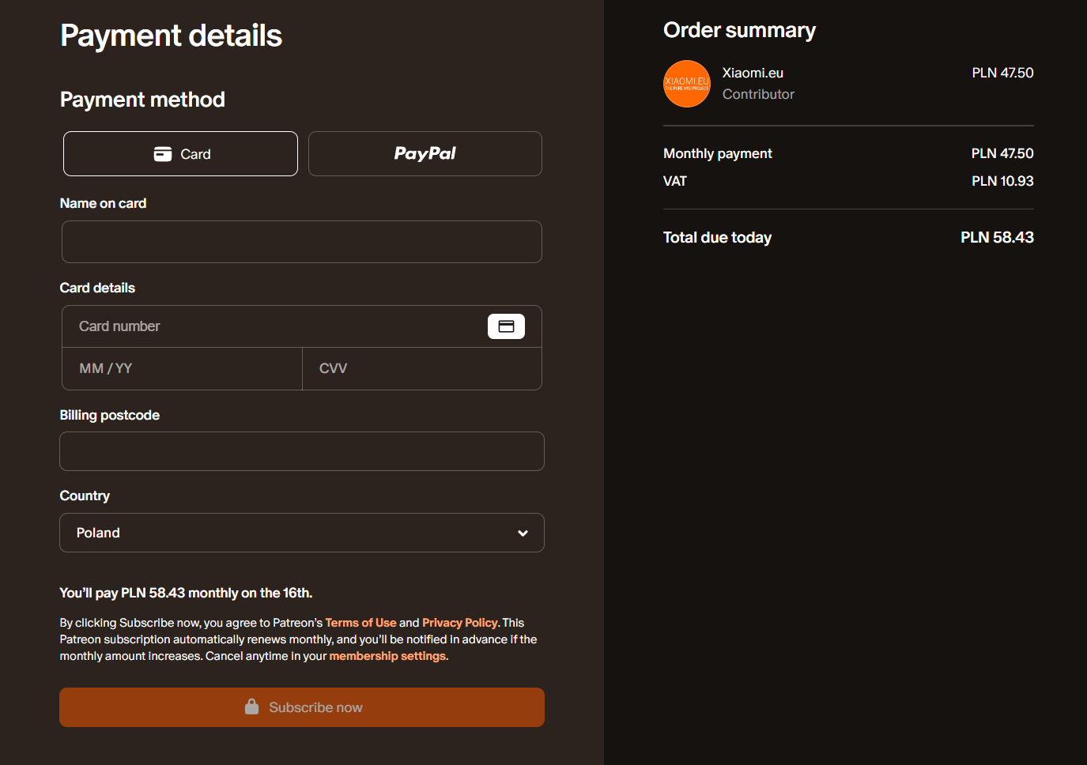Viewport: 1087px width, 765px height.
Task: Click into the Card number field
Action: point(277,326)
